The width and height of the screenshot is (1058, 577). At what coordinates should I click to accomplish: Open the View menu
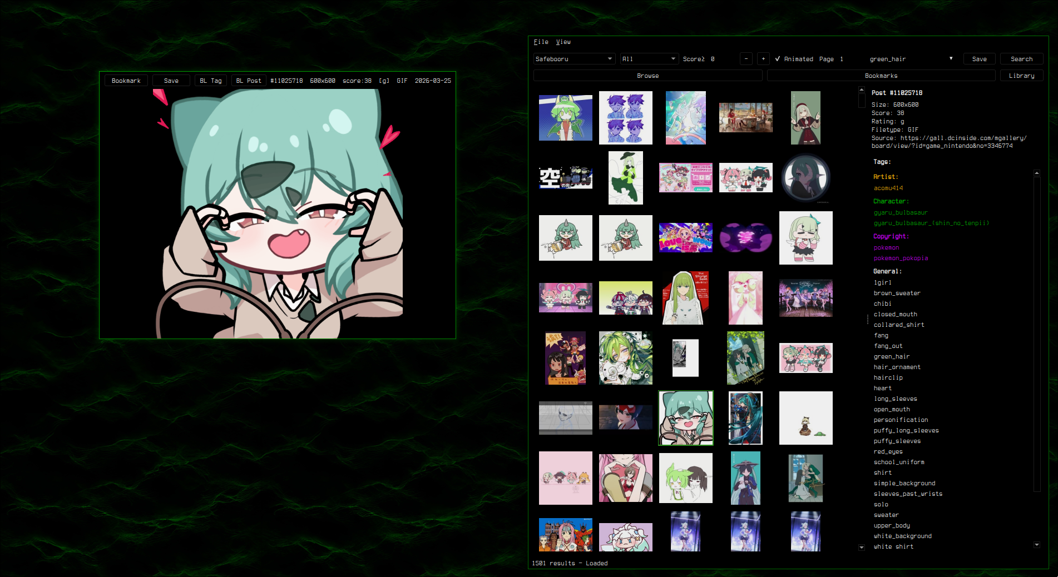click(563, 42)
